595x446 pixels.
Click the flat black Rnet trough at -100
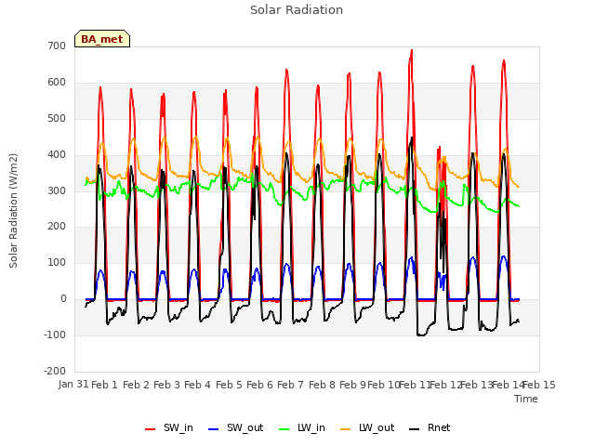421,334
